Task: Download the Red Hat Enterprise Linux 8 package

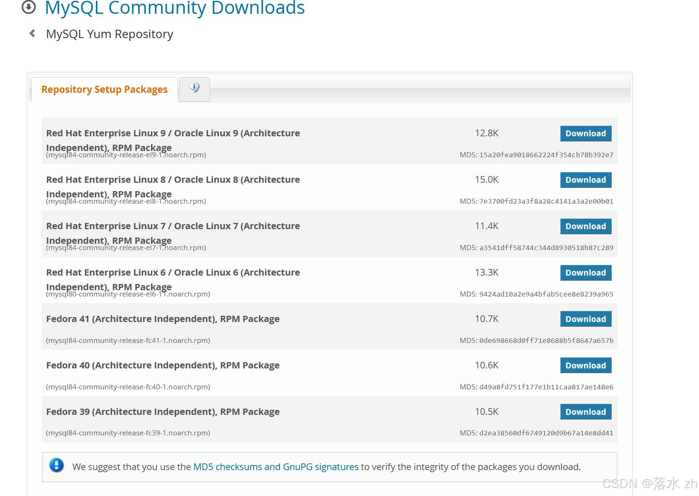Action: (586, 180)
